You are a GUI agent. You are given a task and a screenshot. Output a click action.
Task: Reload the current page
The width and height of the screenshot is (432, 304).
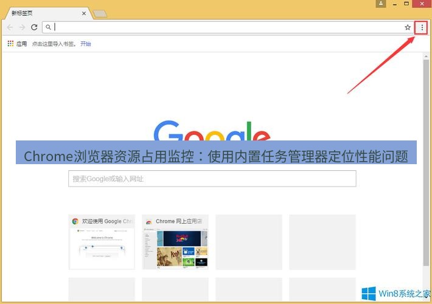[x=34, y=27]
